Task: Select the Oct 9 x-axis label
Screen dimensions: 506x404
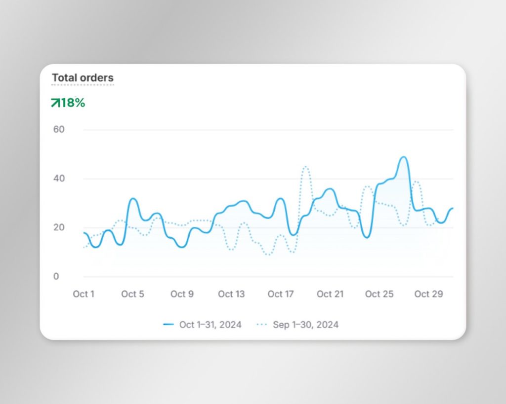Action: point(182,294)
